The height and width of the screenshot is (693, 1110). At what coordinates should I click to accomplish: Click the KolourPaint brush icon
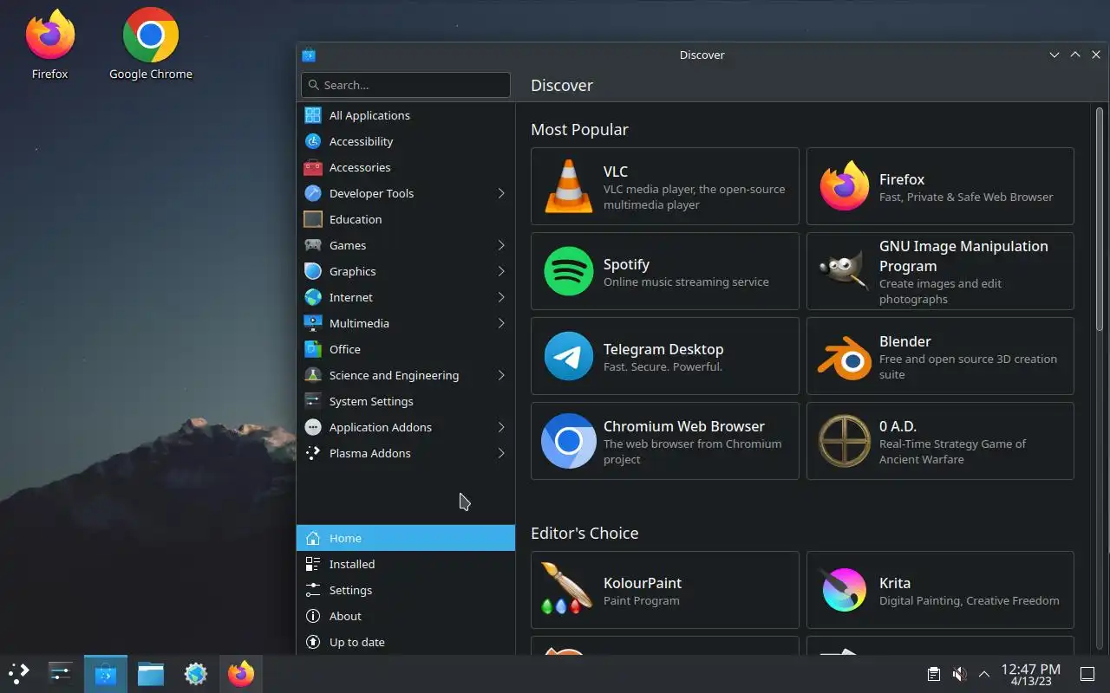pos(565,589)
